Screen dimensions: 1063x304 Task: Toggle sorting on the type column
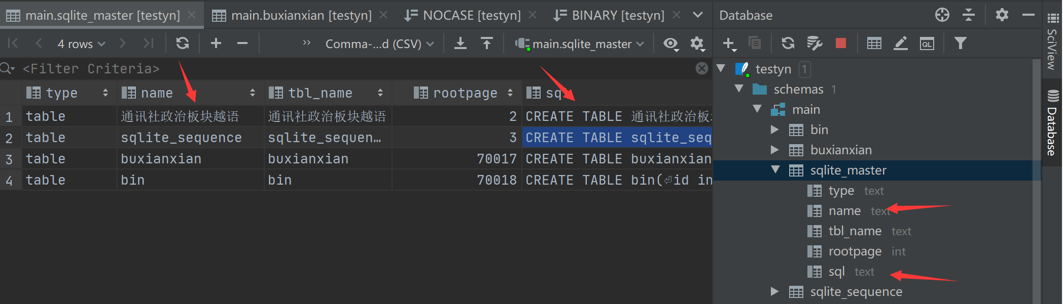coord(105,93)
